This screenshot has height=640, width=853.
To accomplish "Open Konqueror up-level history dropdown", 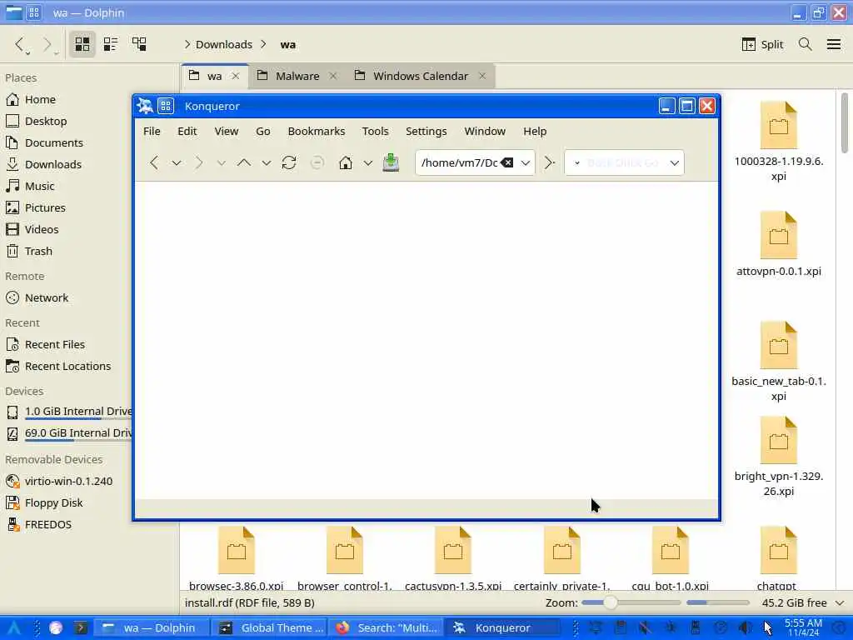I will coord(266,162).
